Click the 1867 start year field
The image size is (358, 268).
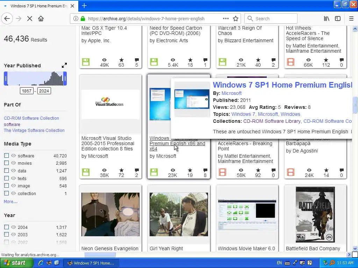tap(27, 91)
